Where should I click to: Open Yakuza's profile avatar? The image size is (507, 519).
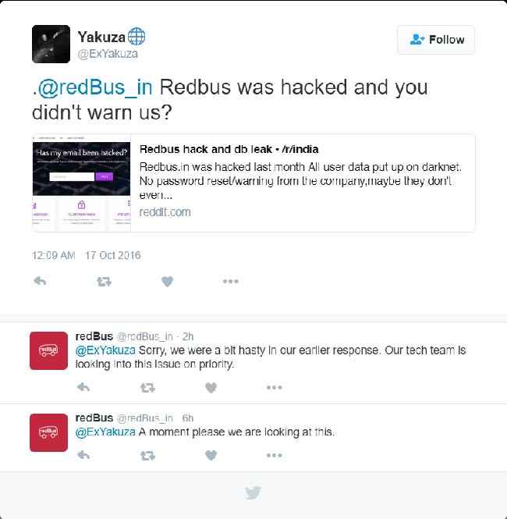tap(51, 44)
